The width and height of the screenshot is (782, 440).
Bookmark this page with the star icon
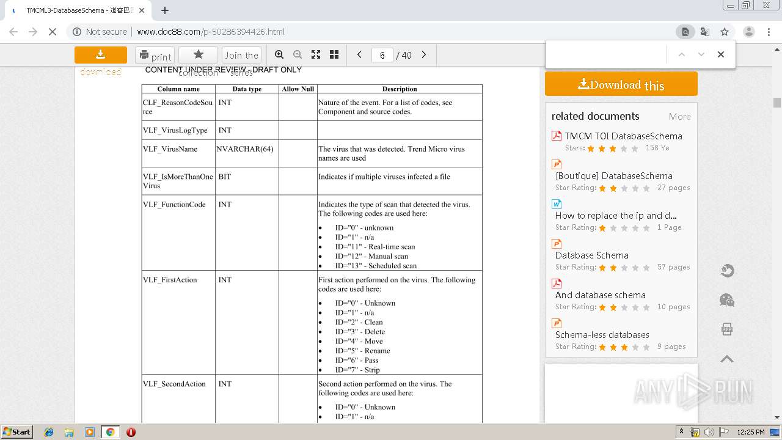725,32
